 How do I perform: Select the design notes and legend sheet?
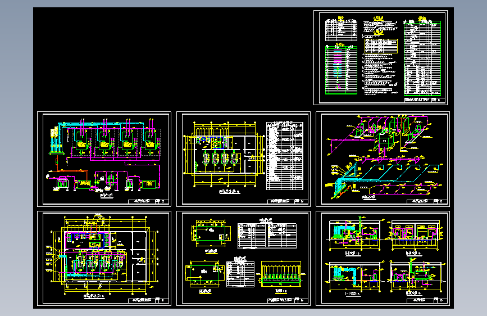[x=380, y=57]
